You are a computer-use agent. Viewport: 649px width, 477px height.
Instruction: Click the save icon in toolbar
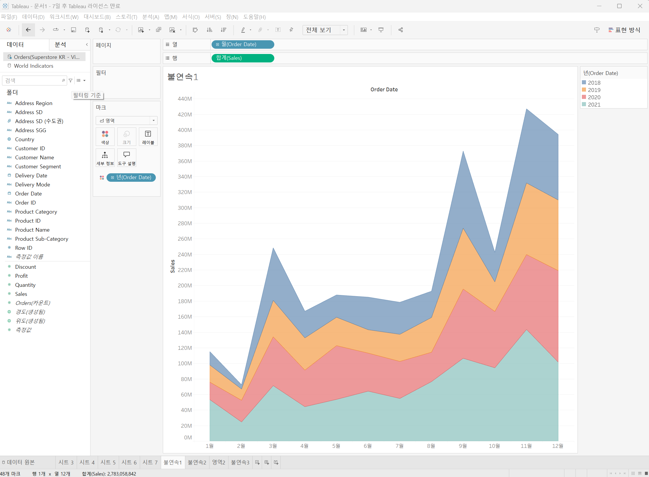pyautogui.click(x=74, y=30)
